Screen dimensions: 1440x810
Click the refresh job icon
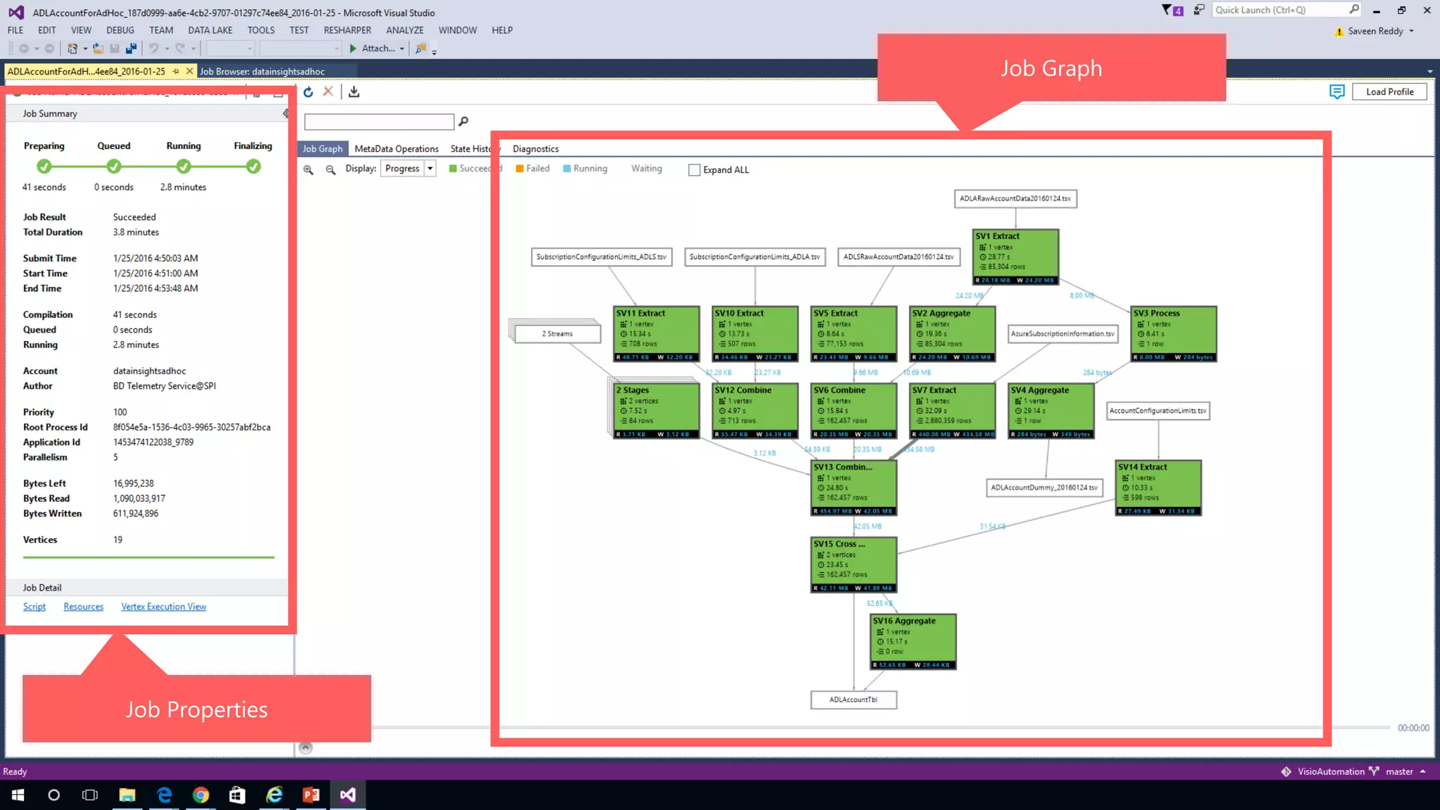(308, 92)
